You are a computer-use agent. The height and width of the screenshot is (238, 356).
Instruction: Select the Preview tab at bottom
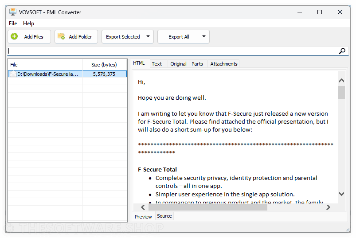pyautogui.click(x=143, y=217)
